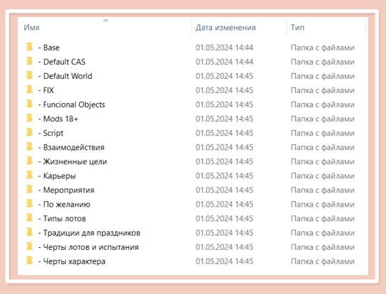Sort files by Тип column header
This screenshot has height=294, width=386.
click(x=297, y=28)
